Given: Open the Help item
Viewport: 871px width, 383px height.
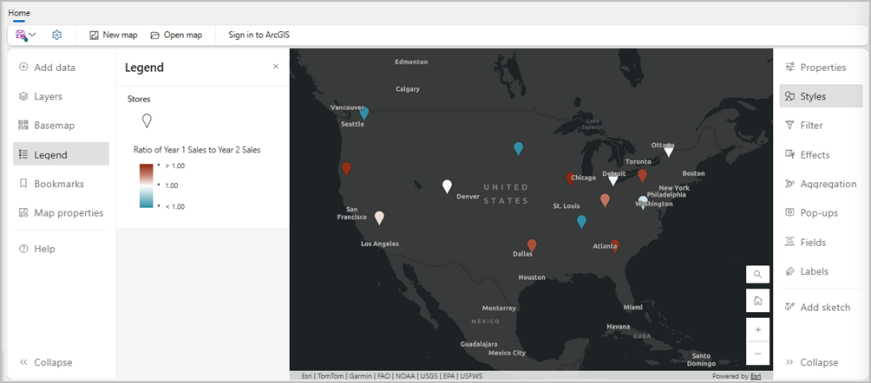Looking at the screenshot, I should 61,249.
